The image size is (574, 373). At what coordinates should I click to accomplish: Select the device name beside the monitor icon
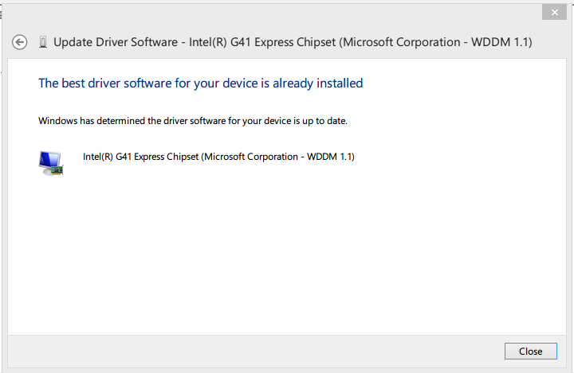218,157
